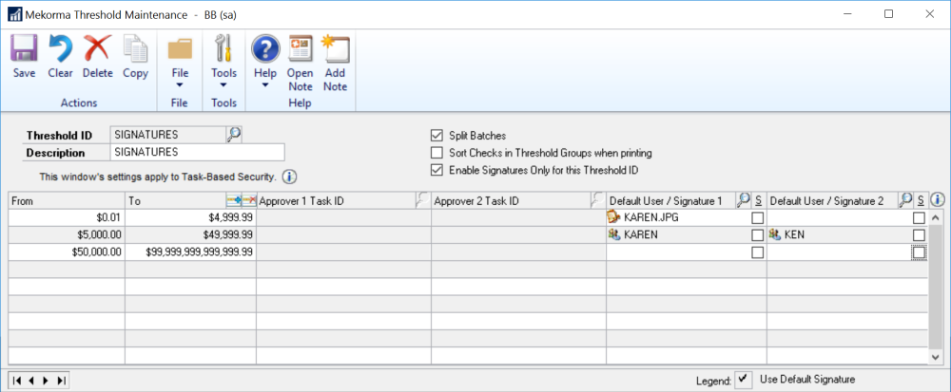Expand the File dropdown arrow

coord(180,86)
